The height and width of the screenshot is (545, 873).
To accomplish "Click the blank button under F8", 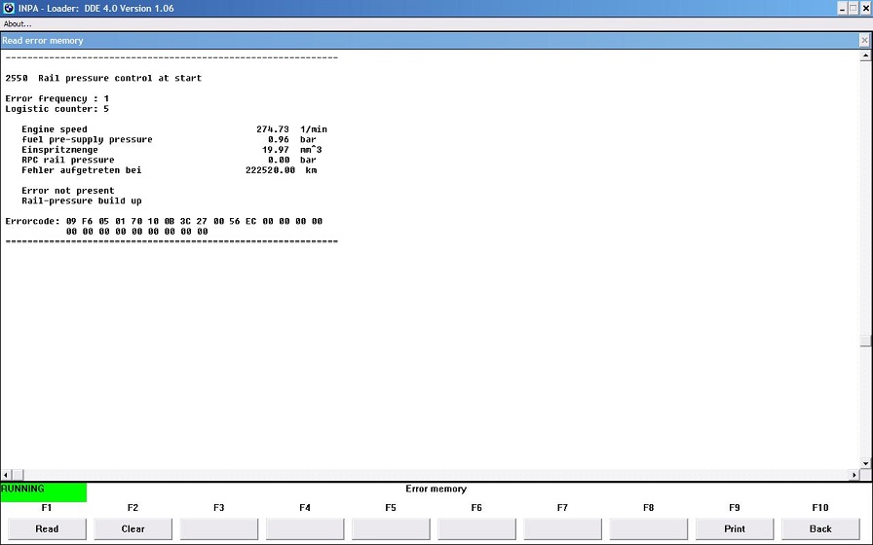I will (649, 528).
